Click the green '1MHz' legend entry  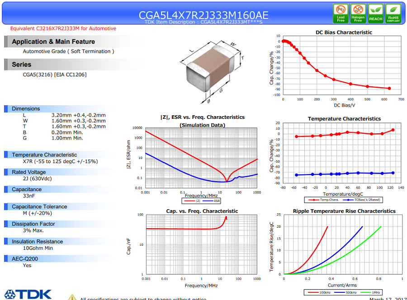pyautogui.click(x=370, y=292)
